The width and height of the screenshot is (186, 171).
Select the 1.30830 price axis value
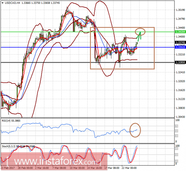180,108
